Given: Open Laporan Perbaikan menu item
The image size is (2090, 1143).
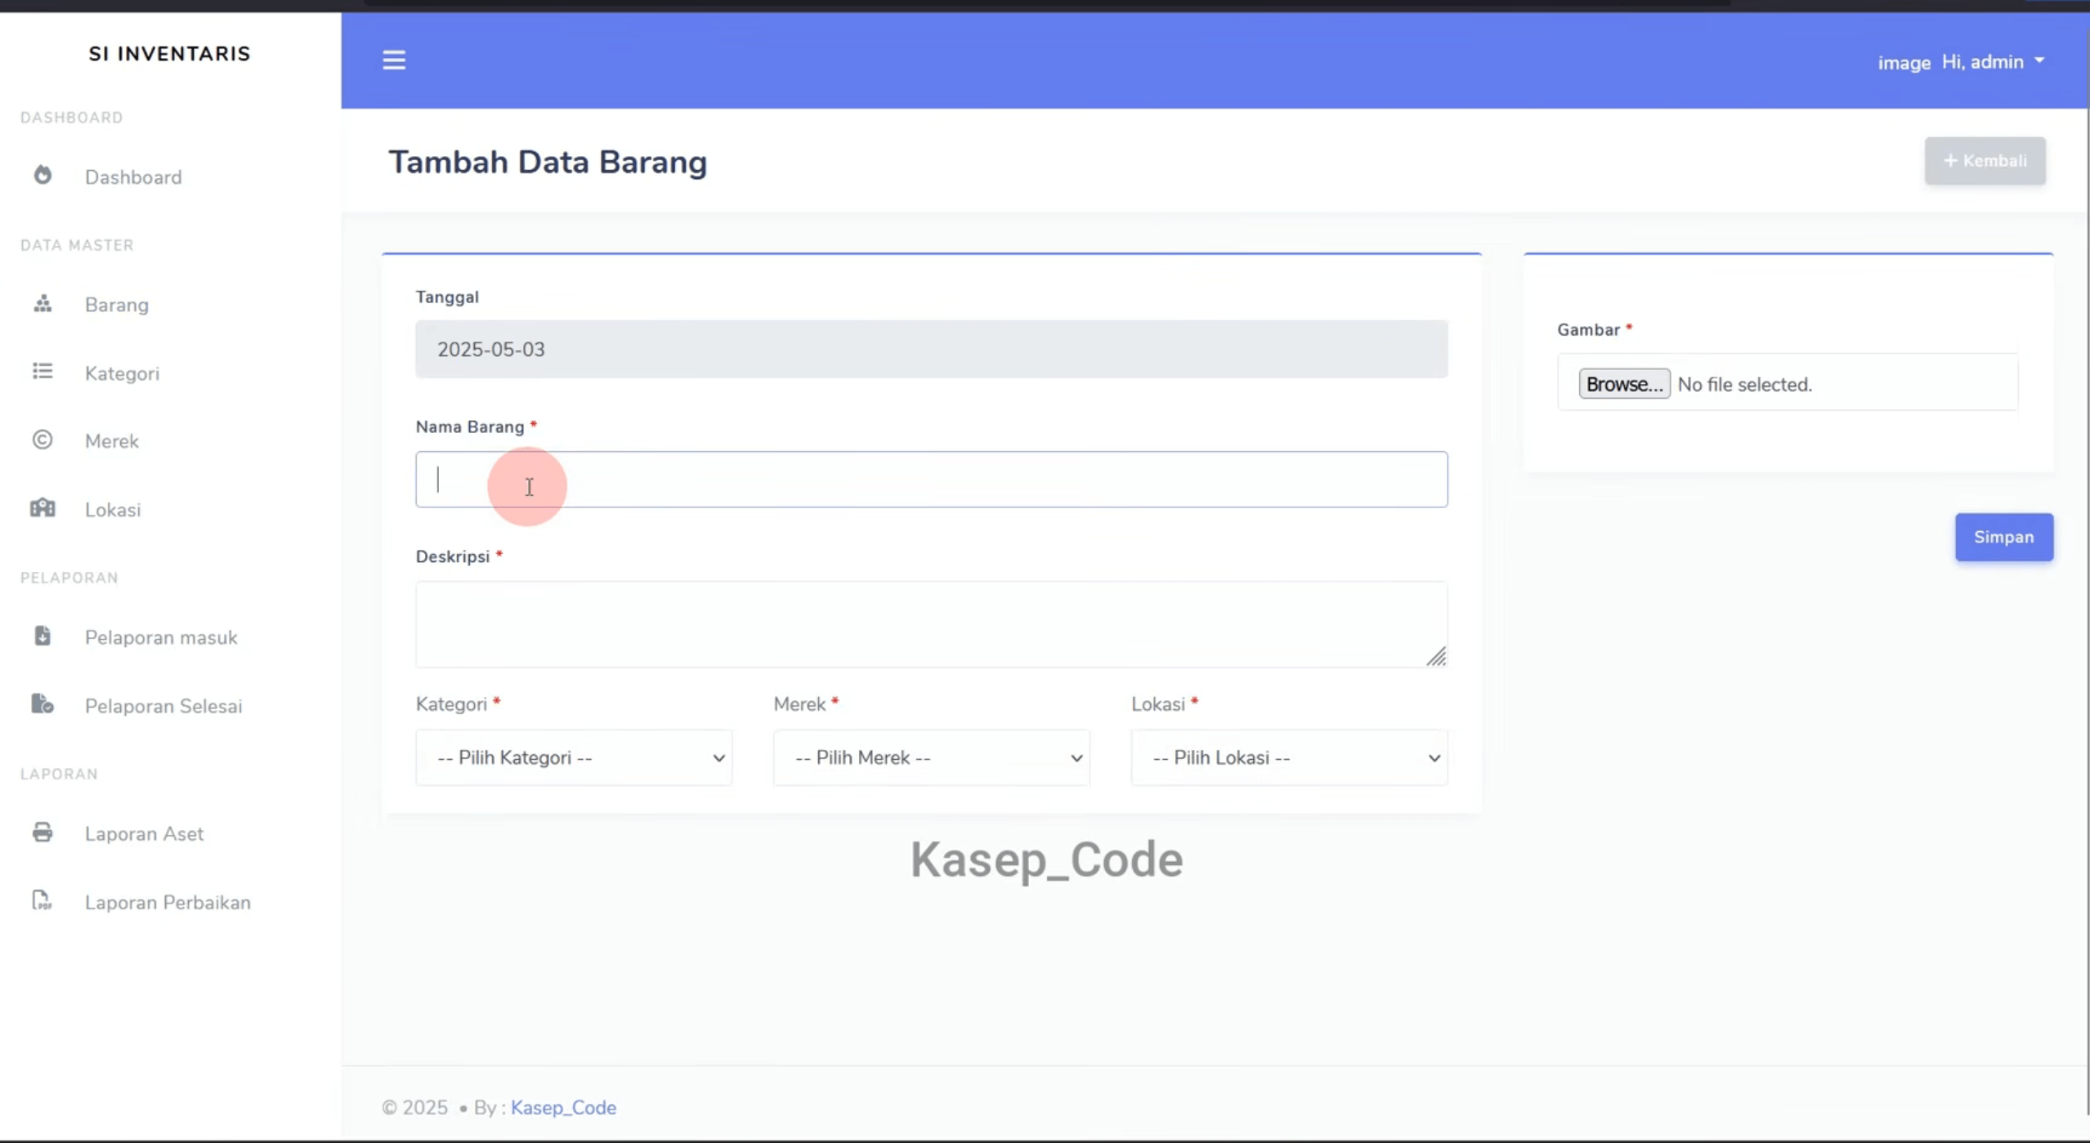Looking at the screenshot, I should [x=168, y=902].
